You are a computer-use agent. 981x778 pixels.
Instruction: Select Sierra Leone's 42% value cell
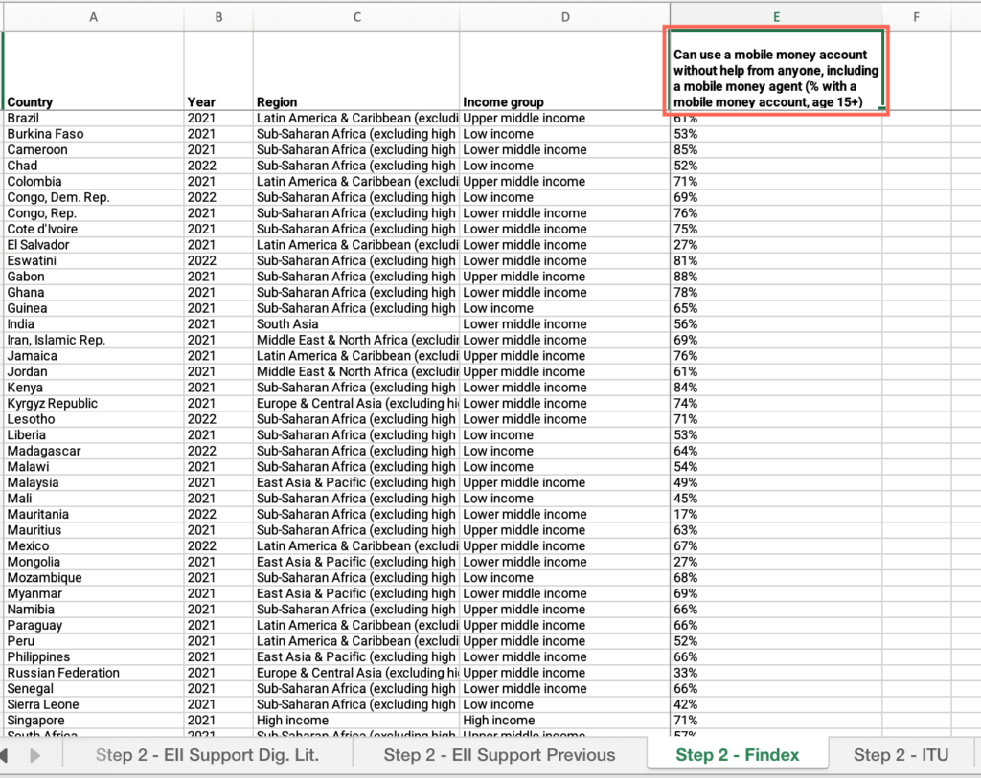pyautogui.click(x=776, y=704)
